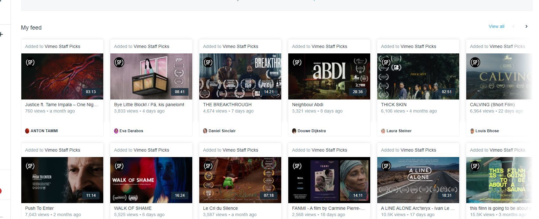Open the title 'Push To Enter'
Image resolution: width=539 pixels, height=219 pixels.
click(39, 208)
